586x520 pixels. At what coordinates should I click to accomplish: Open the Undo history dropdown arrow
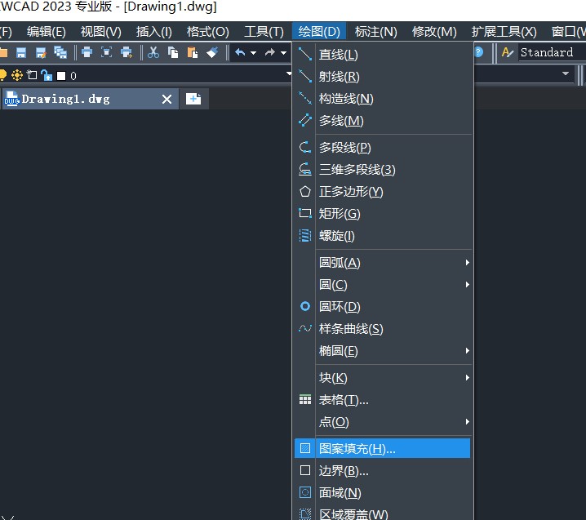pos(253,53)
